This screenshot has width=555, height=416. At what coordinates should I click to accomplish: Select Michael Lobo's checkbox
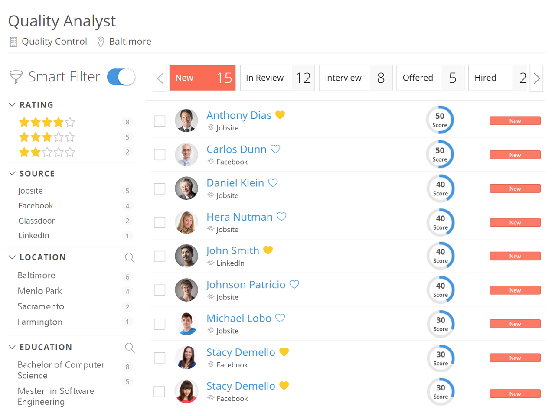coord(160,324)
